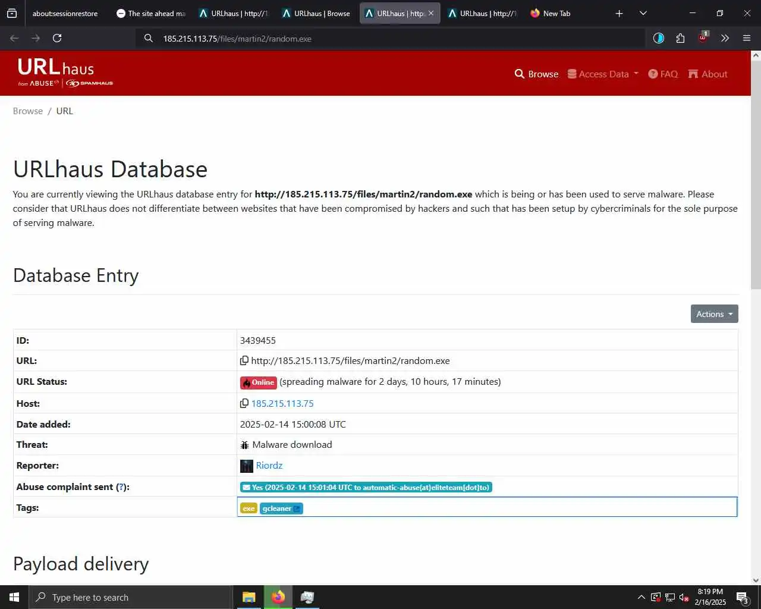Expand the Access Data menu
Image resolution: width=761 pixels, height=609 pixels.
point(603,74)
